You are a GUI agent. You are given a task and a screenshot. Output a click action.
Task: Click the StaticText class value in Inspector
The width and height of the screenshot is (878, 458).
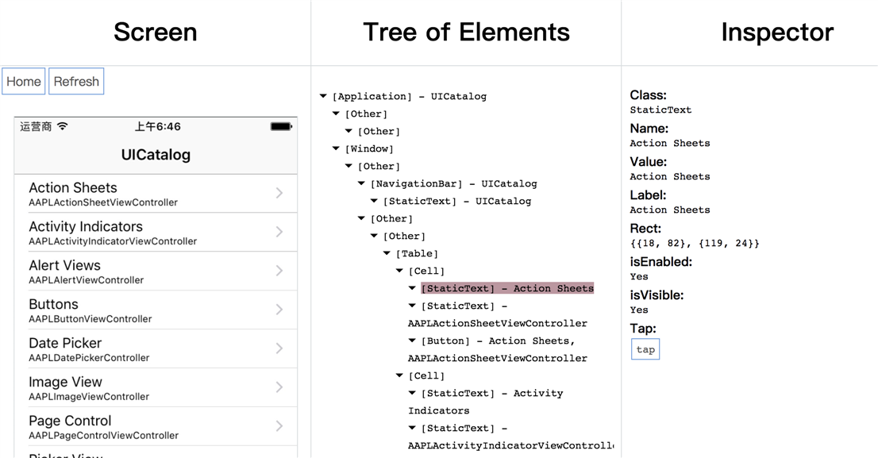point(660,110)
